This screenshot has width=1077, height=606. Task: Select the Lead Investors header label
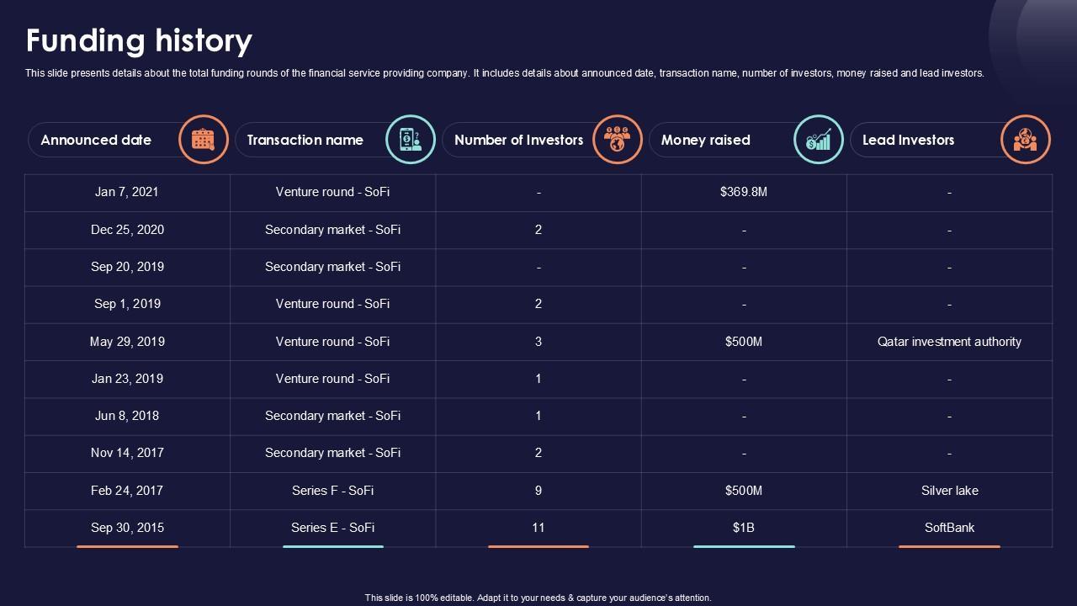click(x=908, y=141)
